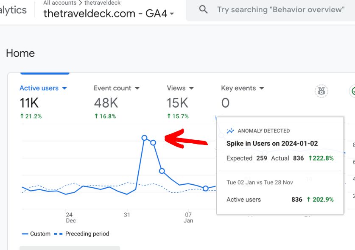Click the medal insights badge icon
Viewport: 355px width, 250px height.
(x=321, y=91)
